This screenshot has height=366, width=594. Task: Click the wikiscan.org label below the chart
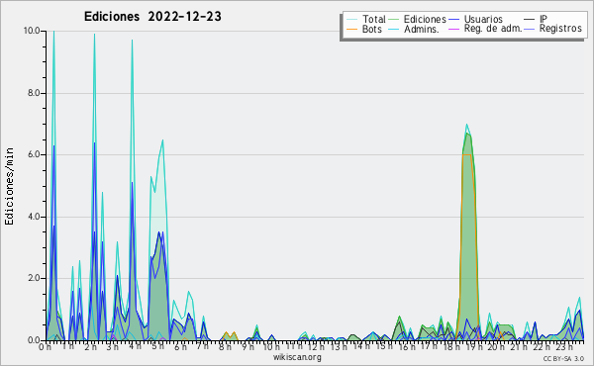pyautogui.click(x=297, y=357)
